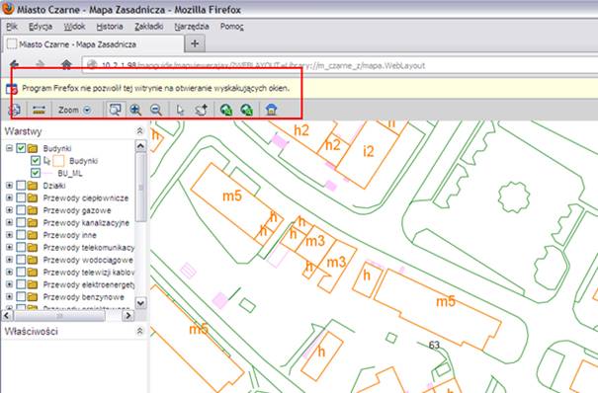Click the Przewody inne layer label

69,235
